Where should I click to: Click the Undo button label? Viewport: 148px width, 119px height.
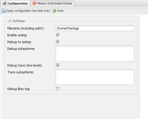click(60, 11)
